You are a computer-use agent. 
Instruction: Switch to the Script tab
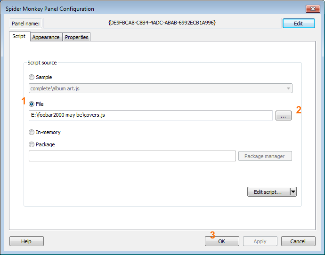tap(19, 36)
